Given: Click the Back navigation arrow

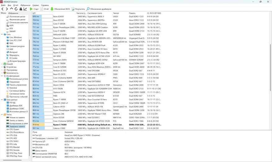Looking at the screenshot, I should pyautogui.click(x=2, y=9).
